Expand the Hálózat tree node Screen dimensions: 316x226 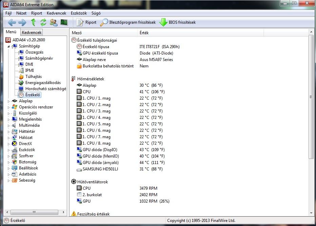pos(8,138)
